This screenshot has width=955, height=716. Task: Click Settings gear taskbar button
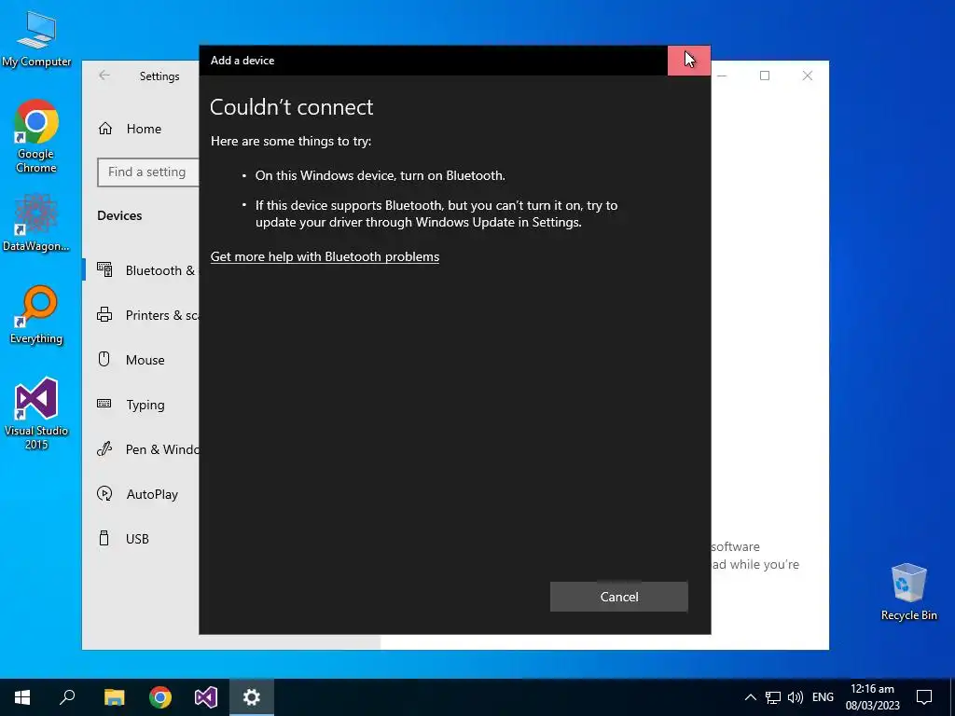tap(252, 697)
